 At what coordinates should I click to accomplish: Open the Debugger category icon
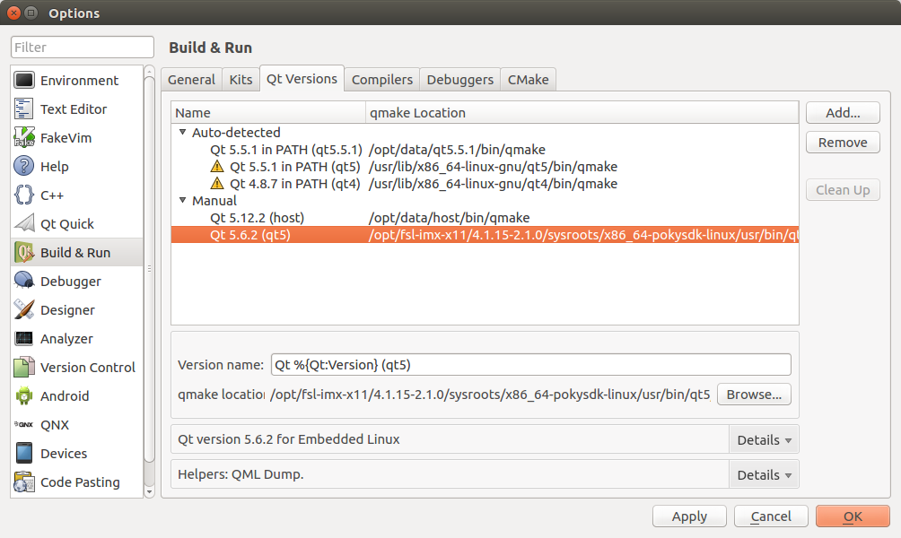click(x=24, y=282)
